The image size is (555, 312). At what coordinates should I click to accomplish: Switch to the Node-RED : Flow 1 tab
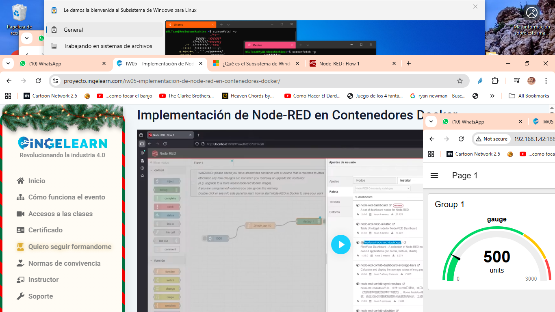[339, 64]
